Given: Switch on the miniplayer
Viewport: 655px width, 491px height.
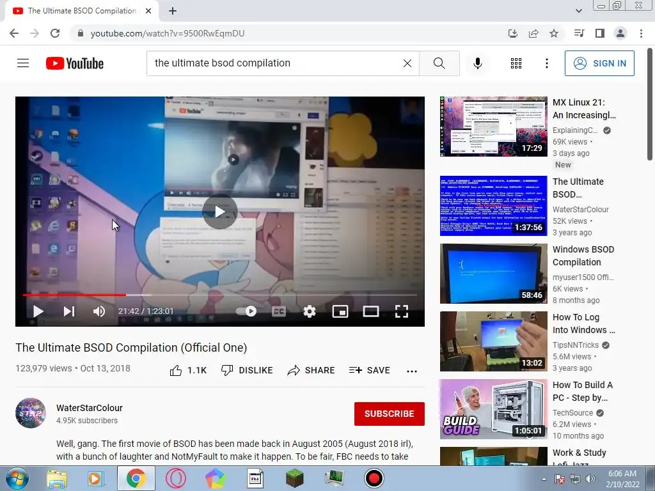Looking at the screenshot, I should click(x=340, y=311).
